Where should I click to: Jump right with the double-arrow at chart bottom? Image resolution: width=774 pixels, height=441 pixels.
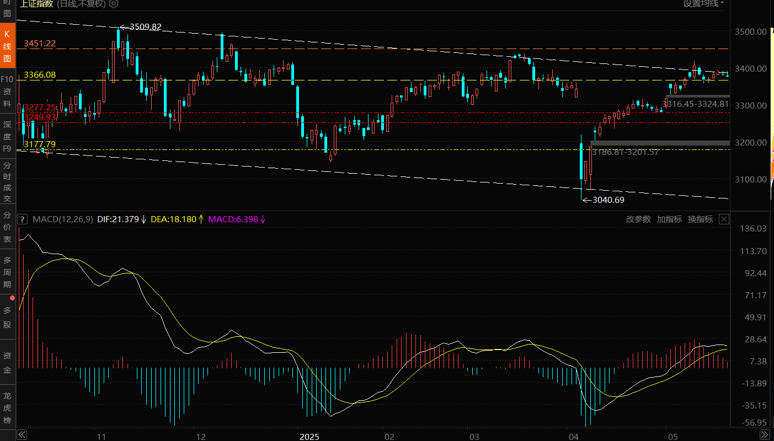764,435
